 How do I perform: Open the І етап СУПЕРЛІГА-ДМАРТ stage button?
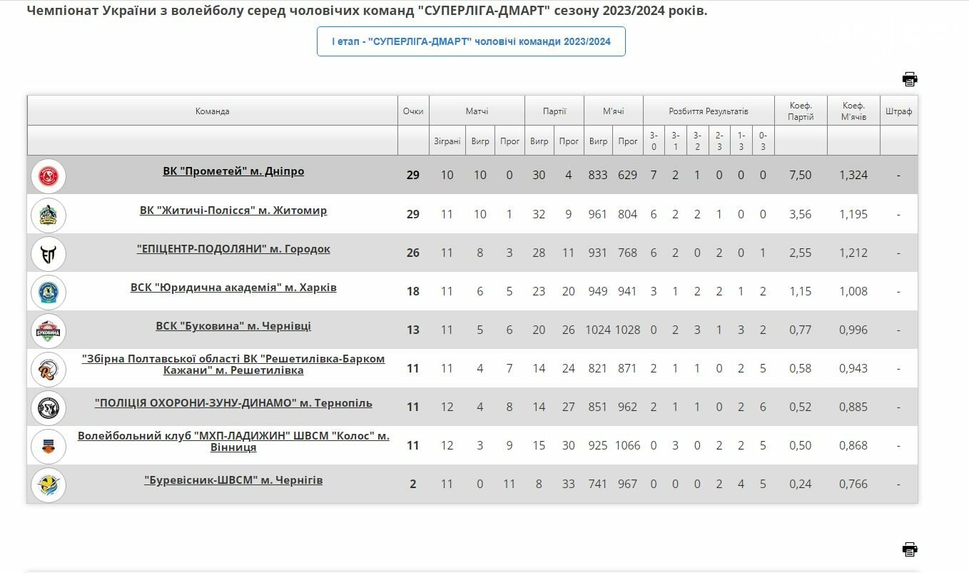point(471,41)
